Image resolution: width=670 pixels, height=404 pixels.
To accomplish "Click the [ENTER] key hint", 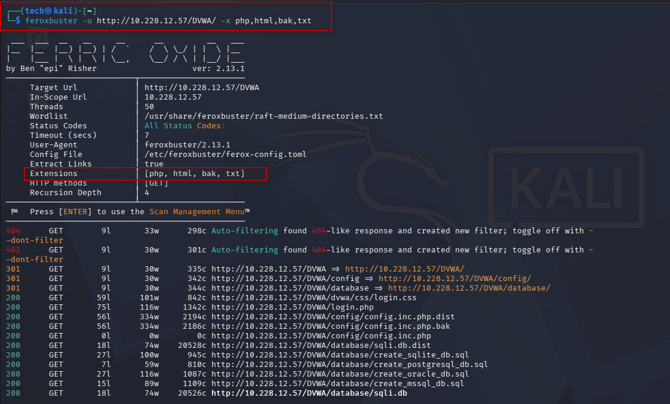I will pyautogui.click(x=75, y=211).
